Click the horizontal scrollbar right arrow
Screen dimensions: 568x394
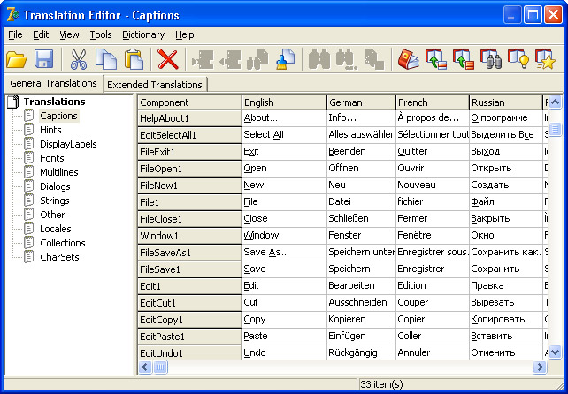click(x=539, y=367)
